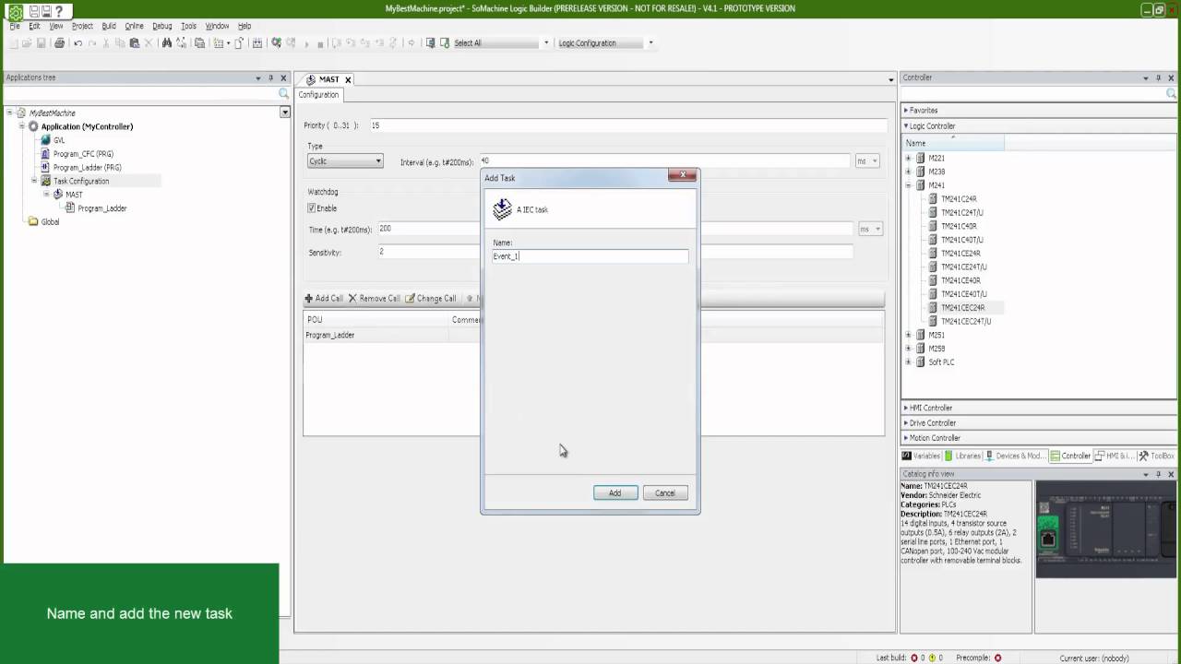Screen dimensions: 1181x664
Task: Click the print icon in the toolbar
Action: click(59, 43)
